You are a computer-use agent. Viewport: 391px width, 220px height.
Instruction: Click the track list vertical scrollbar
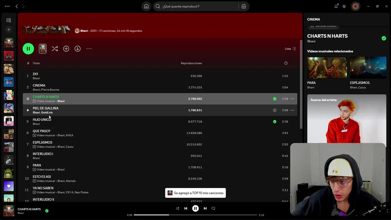[301, 84]
